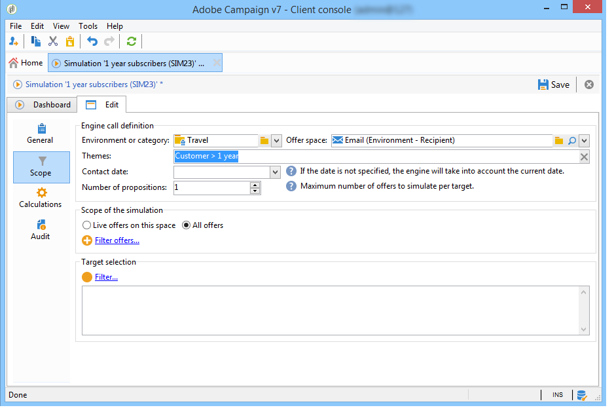Open the Audit section
Viewport: 614px width, 414px height.
41,230
